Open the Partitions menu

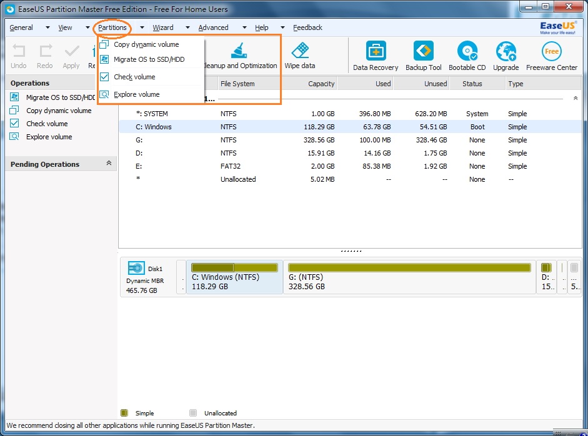pyautogui.click(x=112, y=27)
